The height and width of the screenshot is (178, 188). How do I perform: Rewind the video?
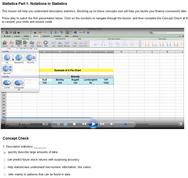[x=84, y=124]
